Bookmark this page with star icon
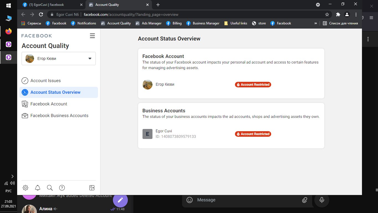This screenshot has width=378, height=213. [x=327, y=14]
